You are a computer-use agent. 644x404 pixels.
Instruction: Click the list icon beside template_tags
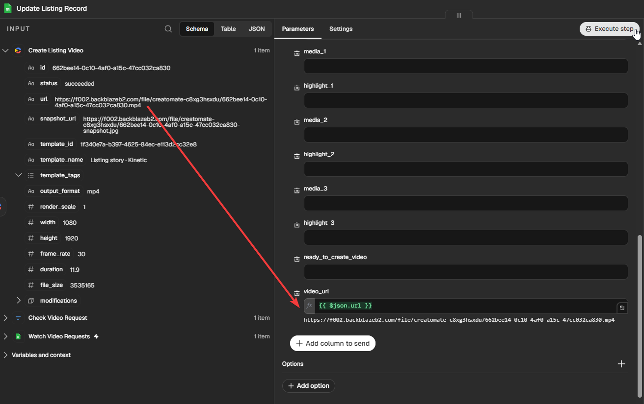point(31,175)
